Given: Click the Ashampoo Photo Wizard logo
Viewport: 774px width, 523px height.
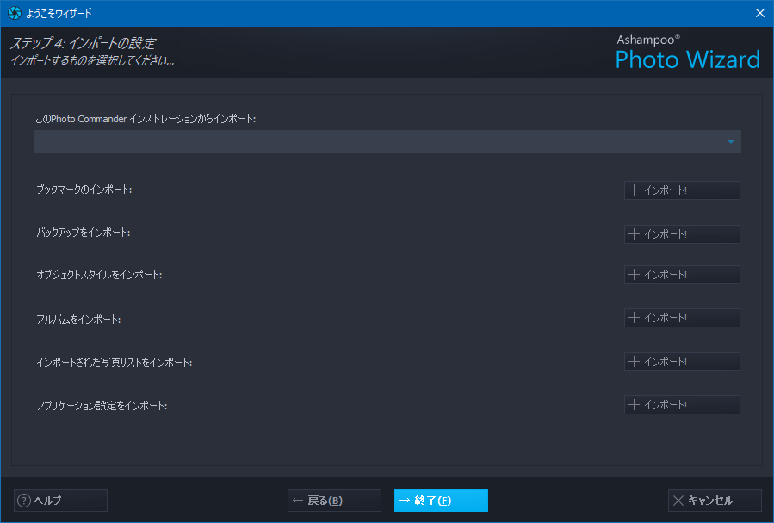Looking at the screenshot, I should 688,53.
